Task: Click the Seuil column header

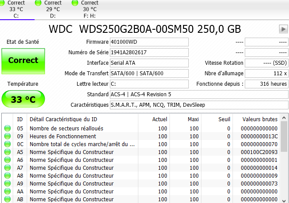Action: coord(224,119)
